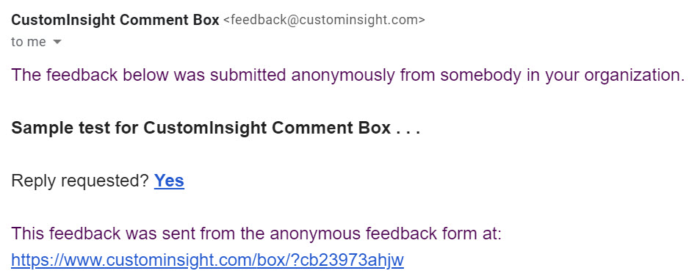Click the "to me" recipient text
700x279 pixels.
[29, 42]
